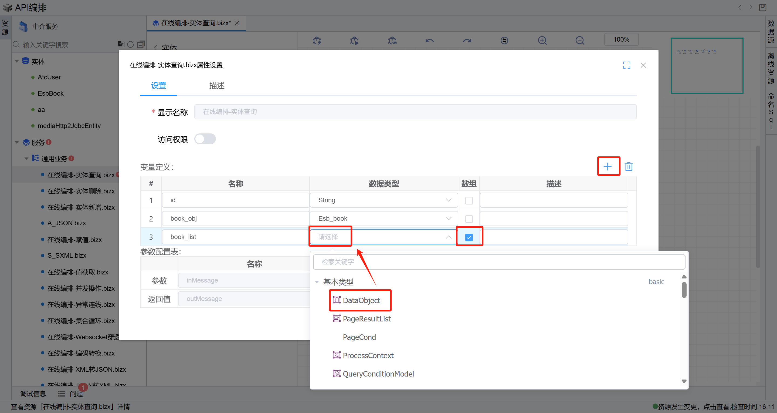Click the fullscreen icon in the dialog header

(626, 65)
